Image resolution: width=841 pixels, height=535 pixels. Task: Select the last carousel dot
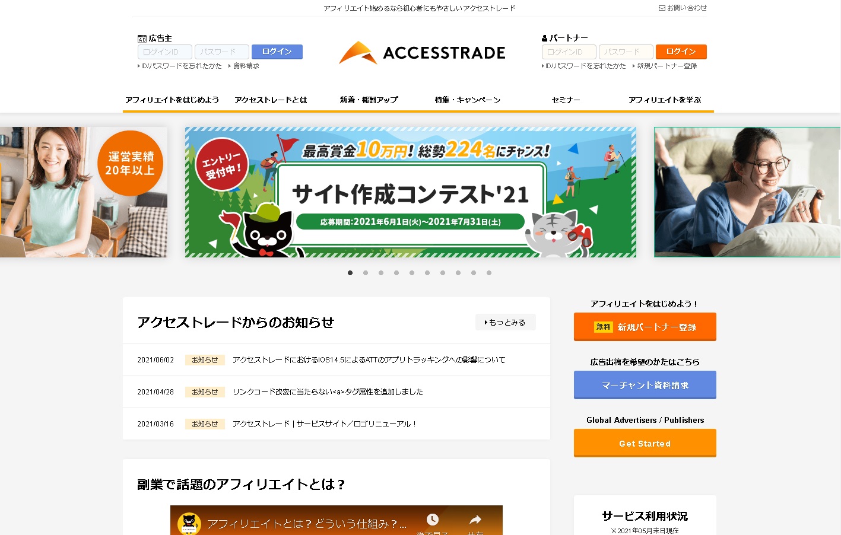pos(489,273)
